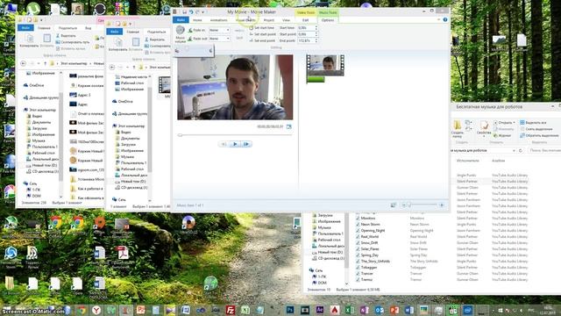Click the refresh icon in music folder window
This screenshot has width=561, height=316.
tap(521, 150)
